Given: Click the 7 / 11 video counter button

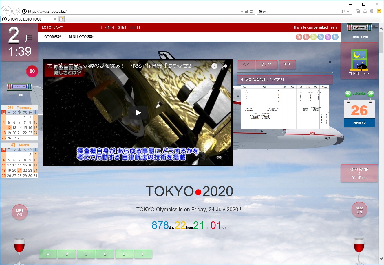Looking at the screenshot, I should (267, 64).
